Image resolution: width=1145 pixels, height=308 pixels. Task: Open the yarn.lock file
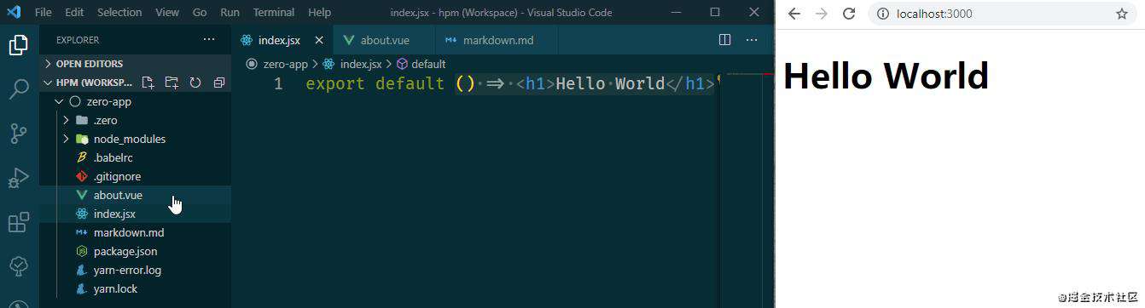[135, 288]
